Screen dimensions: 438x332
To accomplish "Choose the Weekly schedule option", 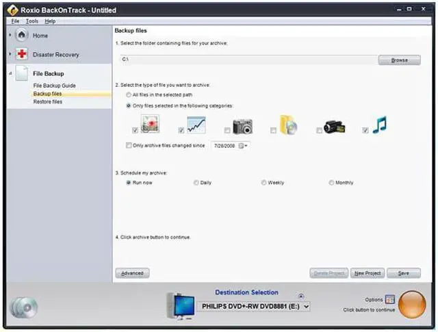I will coord(263,183).
